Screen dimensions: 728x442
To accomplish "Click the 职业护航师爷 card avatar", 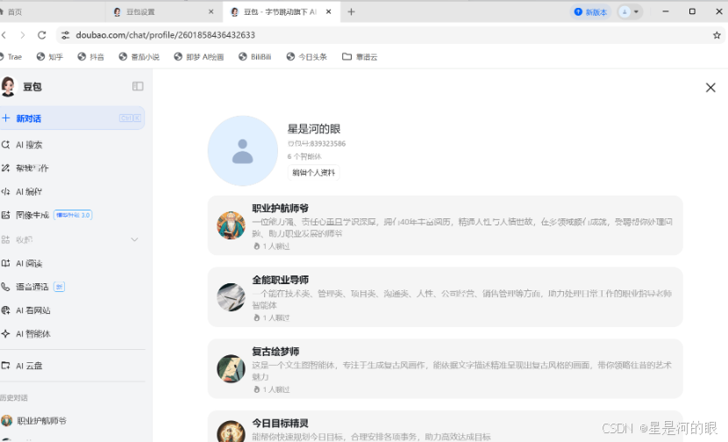I will pos(231,225).
